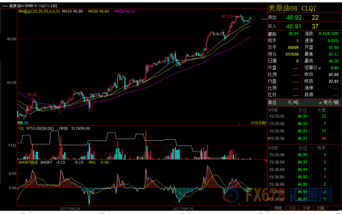Click the link icon before the chart title
Image resolution: width=342 pixels, height=214 pixels.
pos(5,6)
